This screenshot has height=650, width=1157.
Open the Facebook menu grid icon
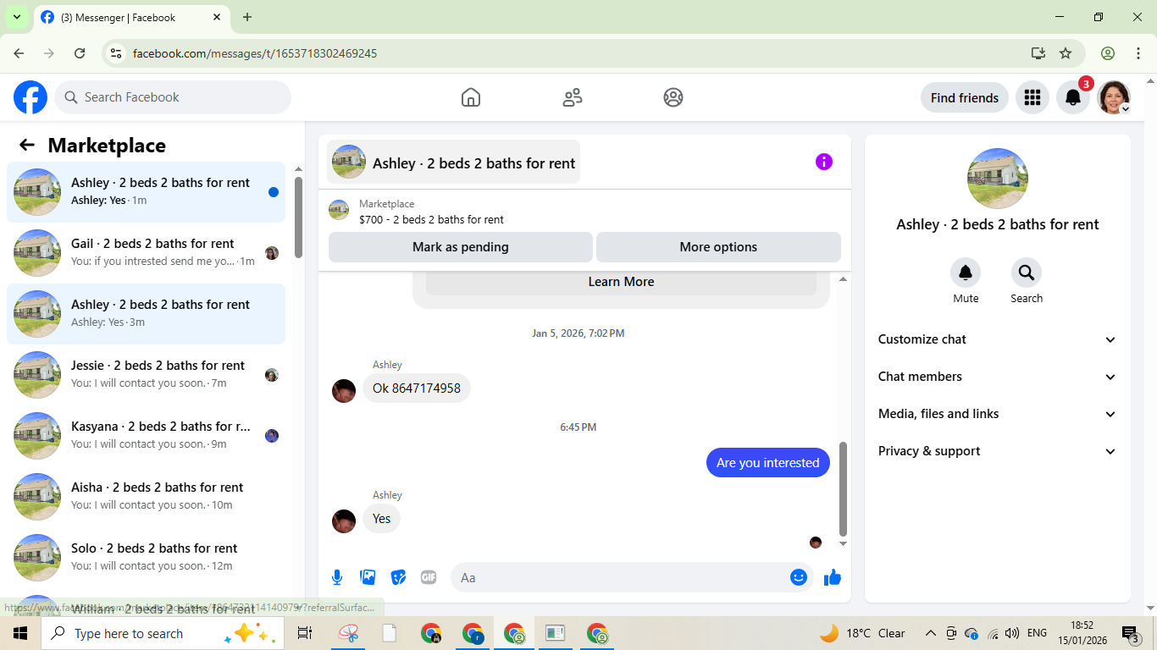(1032, 97)
